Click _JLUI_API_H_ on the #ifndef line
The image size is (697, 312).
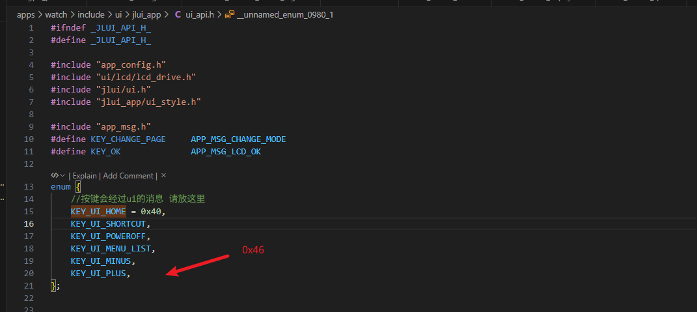coord(121,27)
